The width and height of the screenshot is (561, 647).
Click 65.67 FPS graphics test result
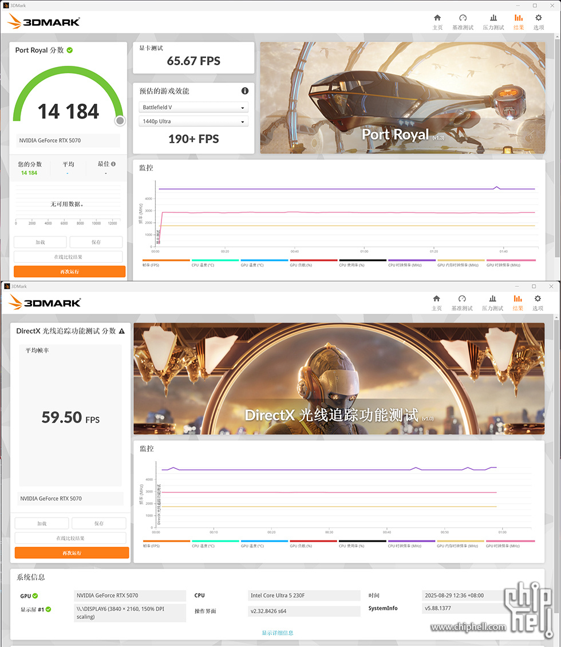(x=193, y=61)
